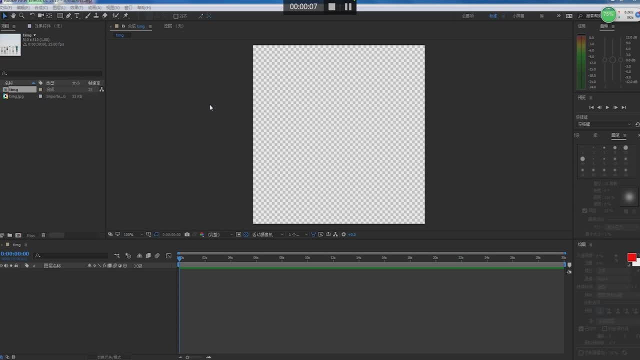Viewport: 640px width, 360px height.
Task: Play the preview with Play button
Action: (607, 107)
